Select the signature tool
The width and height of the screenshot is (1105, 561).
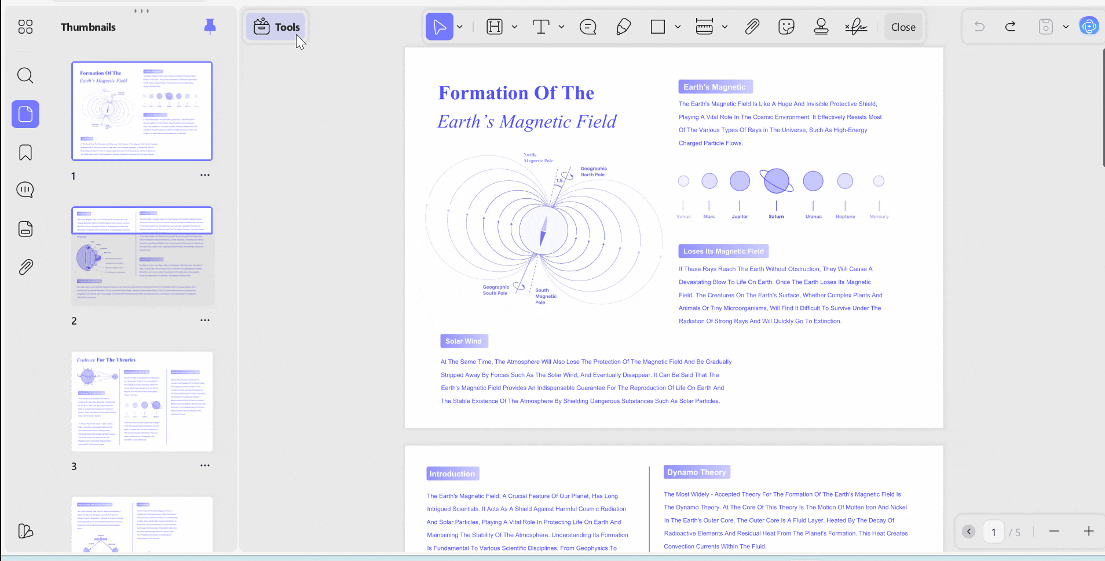coord(856,27)
